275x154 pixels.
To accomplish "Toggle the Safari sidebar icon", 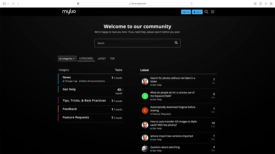I will point(4,4).
